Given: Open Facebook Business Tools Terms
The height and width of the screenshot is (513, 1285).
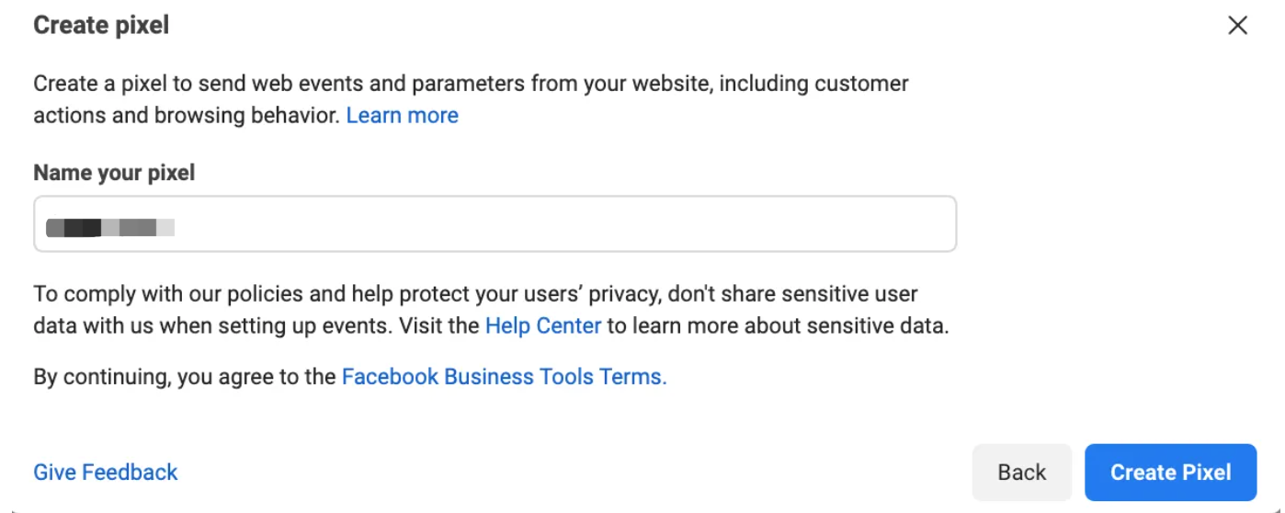Looking at the screenshot, I should (x=504, y=376).
